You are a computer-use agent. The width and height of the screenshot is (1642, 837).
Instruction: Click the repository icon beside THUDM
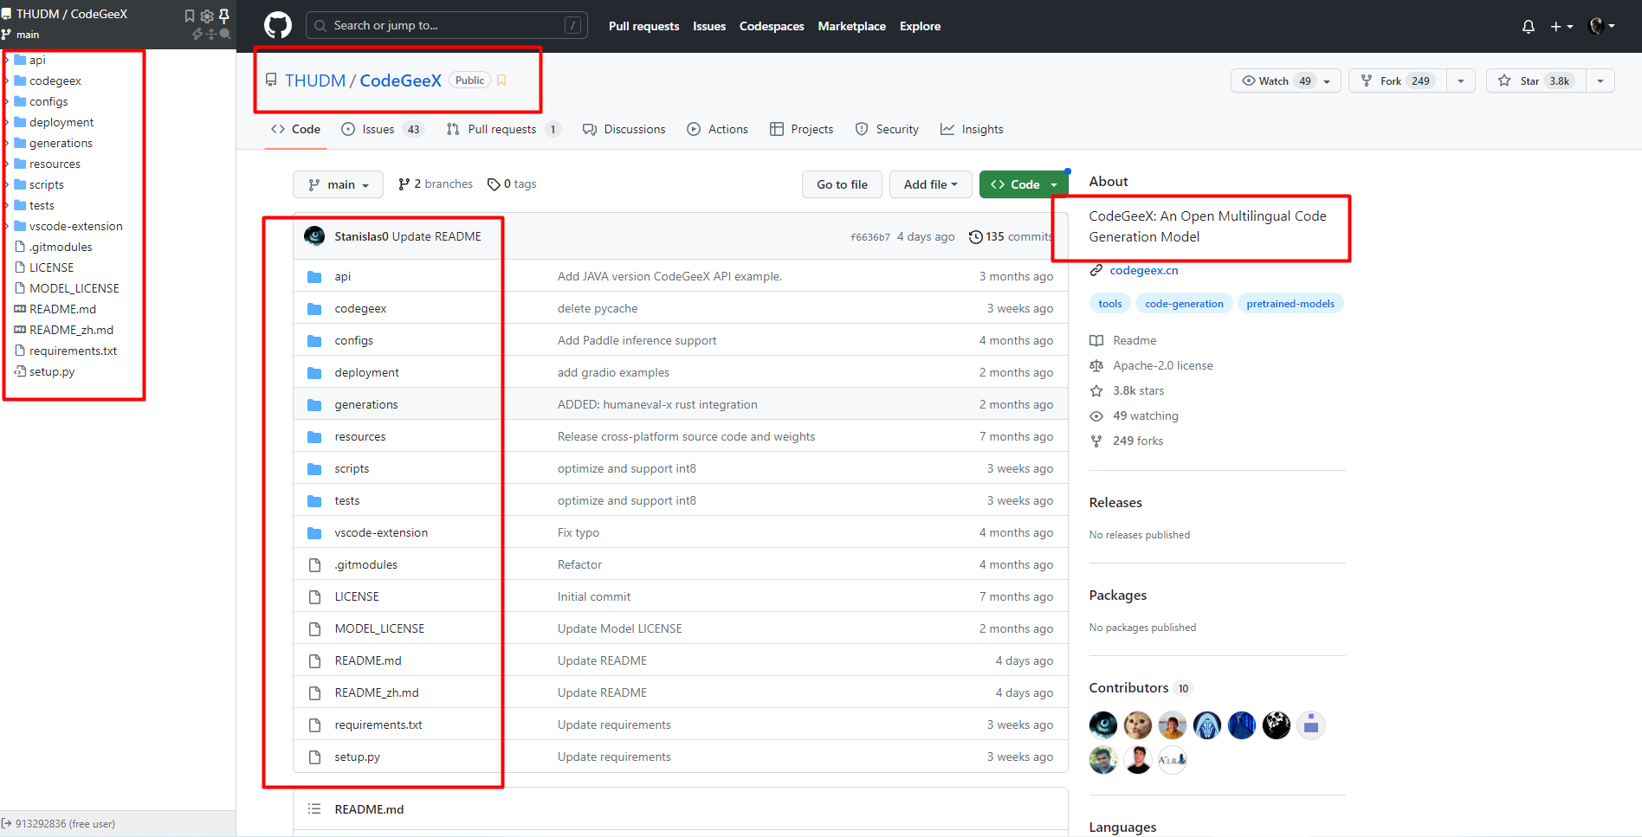pyautogui.click(x=271, y=80)
